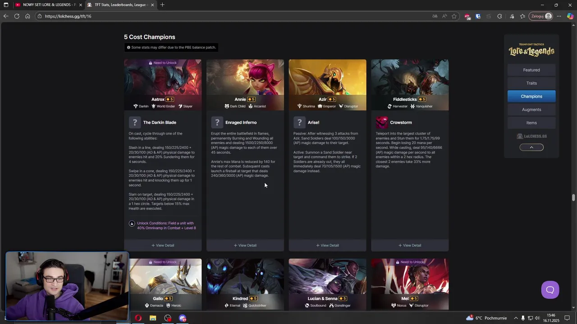Open the Fiddlesticks champion portrait

(x=410, y=77)
